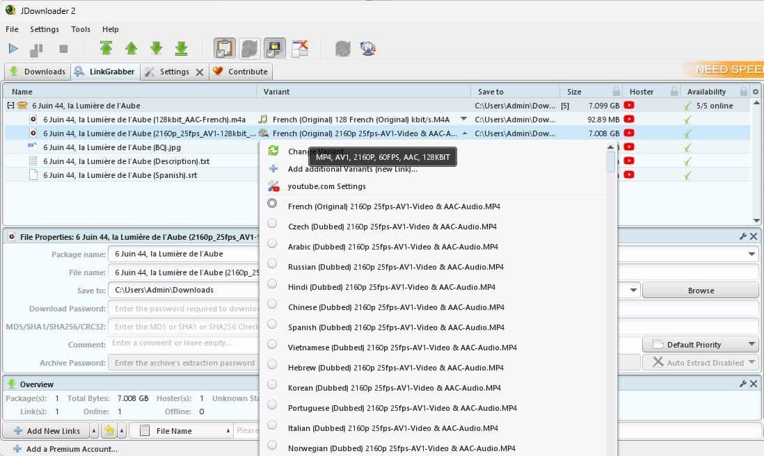Select Czech (Dubbed) 2160p variant radio button
This screenshot has height=456, width=764.
click(x=272, y=224)
